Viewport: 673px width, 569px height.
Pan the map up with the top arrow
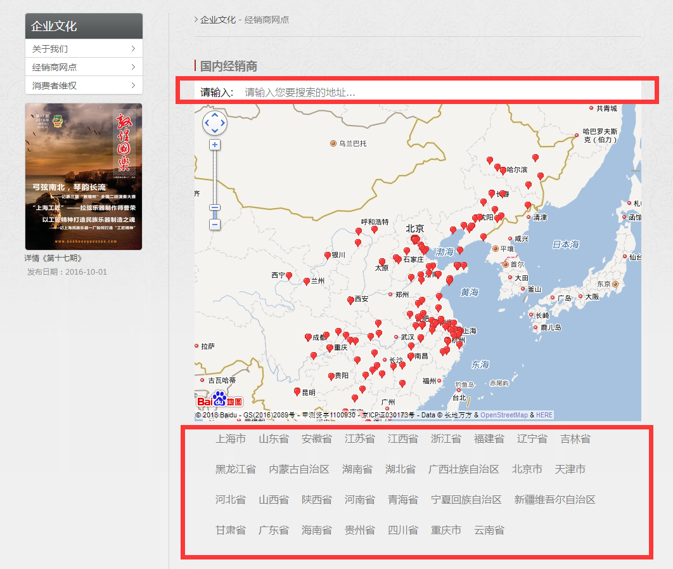point(215,115)
